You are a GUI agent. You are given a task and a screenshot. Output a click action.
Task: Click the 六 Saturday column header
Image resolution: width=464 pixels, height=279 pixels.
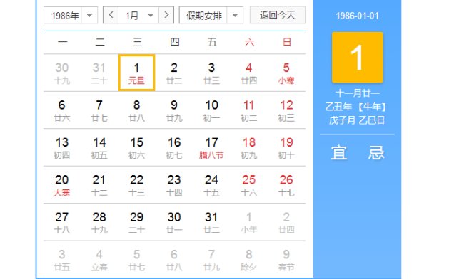point(249,42)
